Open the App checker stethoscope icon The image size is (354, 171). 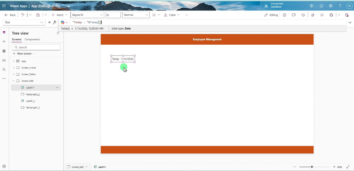(x=303, y=15)
